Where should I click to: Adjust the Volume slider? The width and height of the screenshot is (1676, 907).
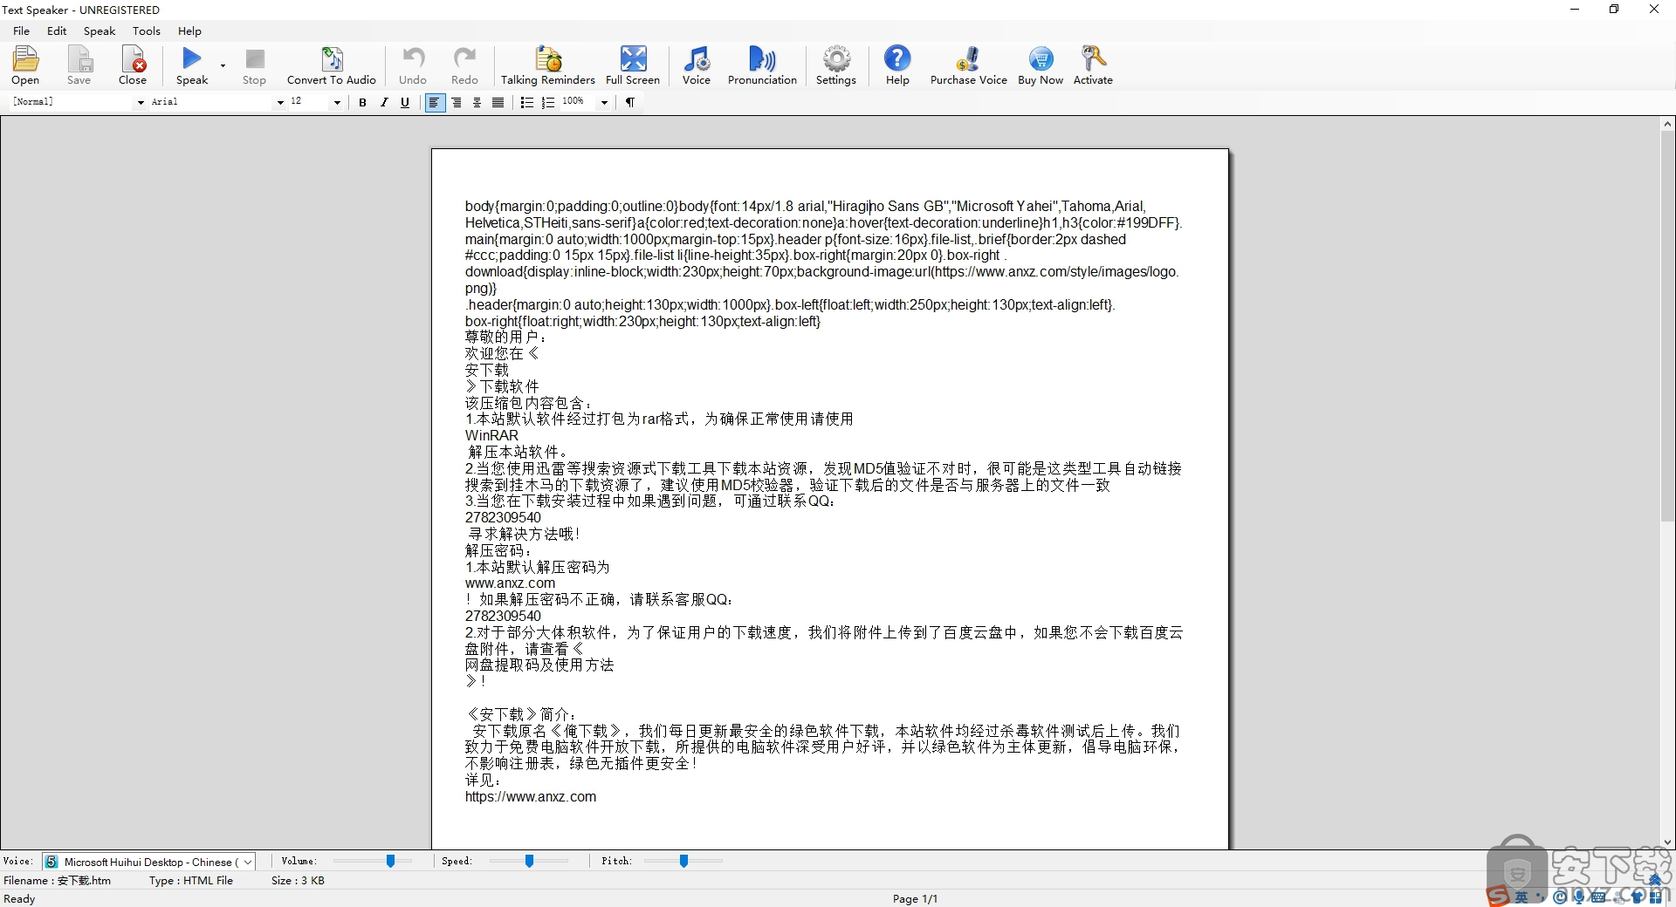pos(390,861)
